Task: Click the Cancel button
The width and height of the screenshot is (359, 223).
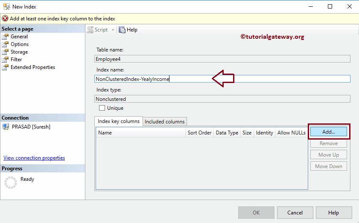Action: [295, 212]
